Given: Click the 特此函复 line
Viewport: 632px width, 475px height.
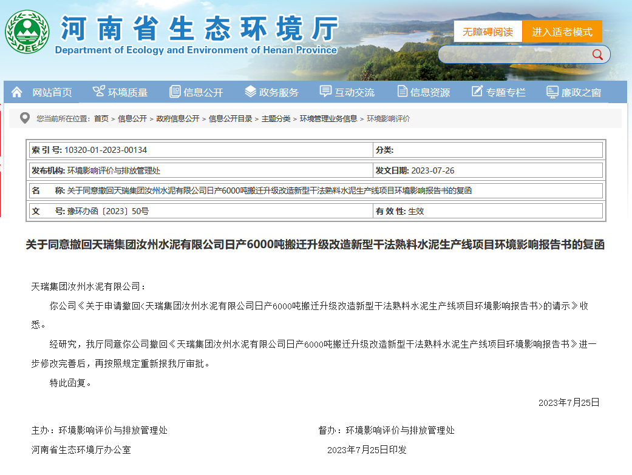Looking at the screenshot, I should [x=71, y=383].
